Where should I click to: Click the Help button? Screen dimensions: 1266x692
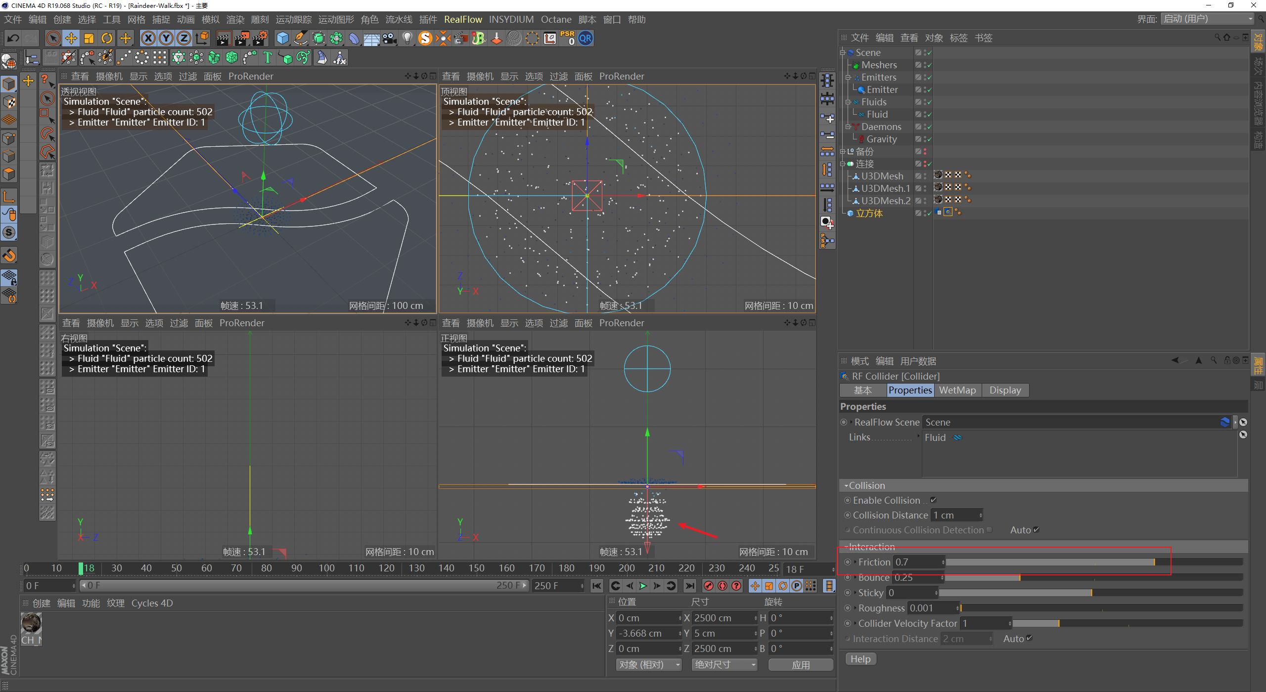[x=860, y=659]
